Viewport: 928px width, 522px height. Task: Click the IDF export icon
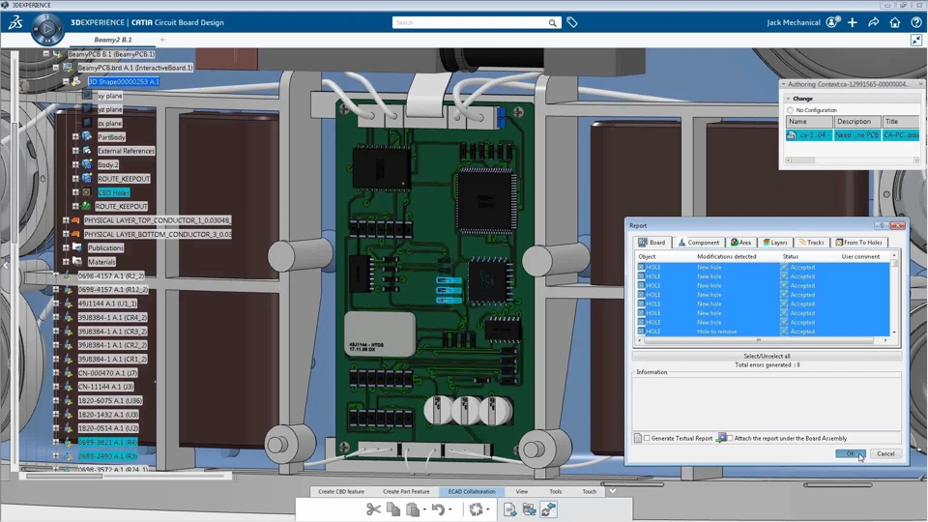coord(509,509)
